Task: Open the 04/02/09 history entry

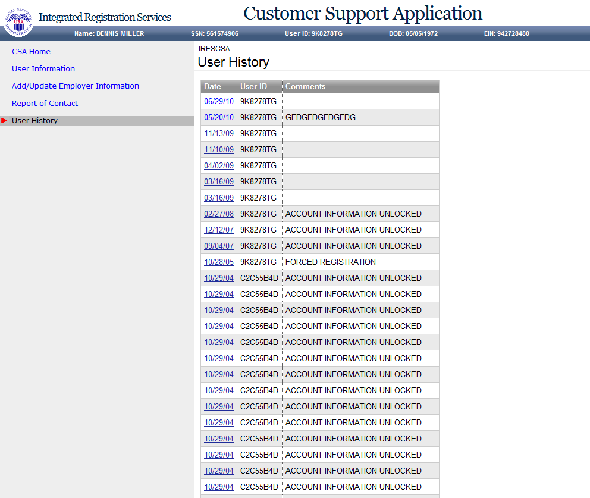Action: coord(219,165)
